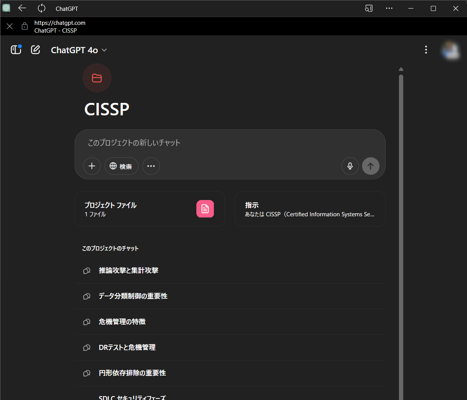The width and height of the screenshot is (467, 400).
Task: Open the chat 円形依存排除の重要性
Action: 230,373
